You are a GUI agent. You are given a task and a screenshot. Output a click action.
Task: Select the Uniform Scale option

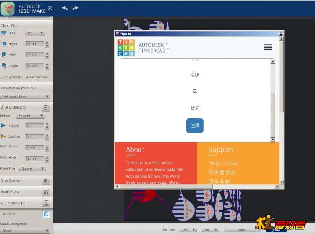(37, 77)
